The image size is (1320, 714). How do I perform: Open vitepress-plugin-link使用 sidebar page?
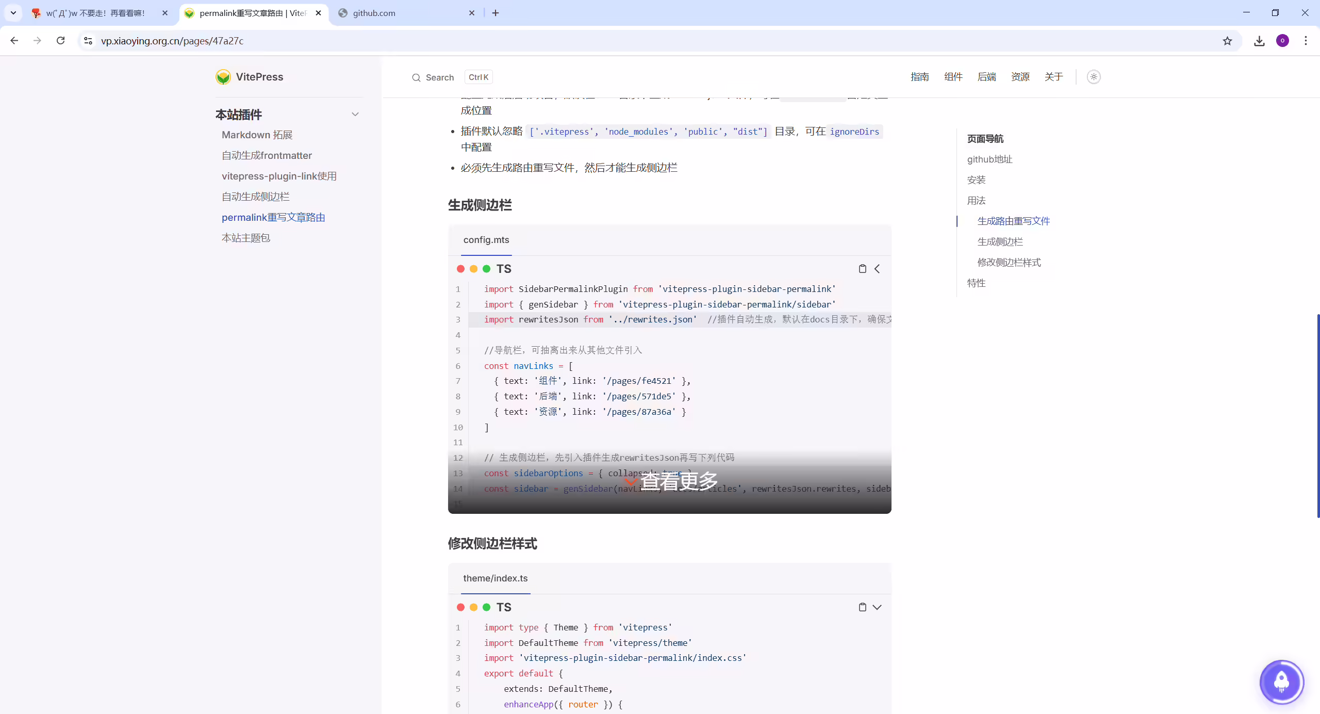279,176
